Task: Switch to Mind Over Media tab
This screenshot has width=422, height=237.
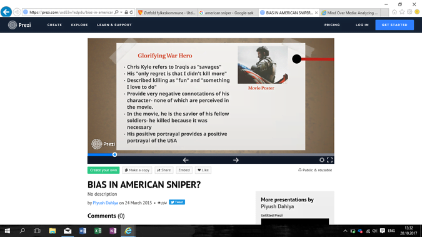Action: [351, 13]
